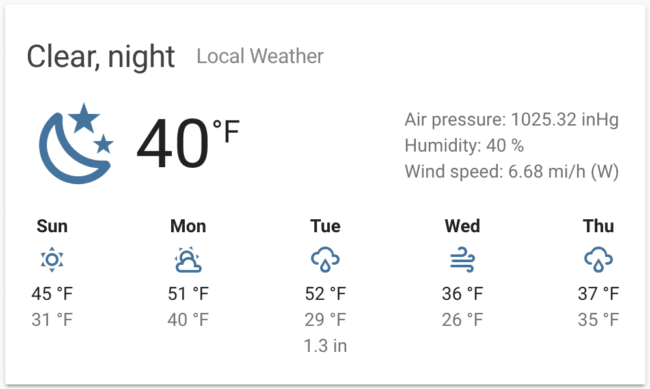Click Tuesday's rainy cloud icon
The height and width of the screenshot is (389, 650).
pos(325,260)
